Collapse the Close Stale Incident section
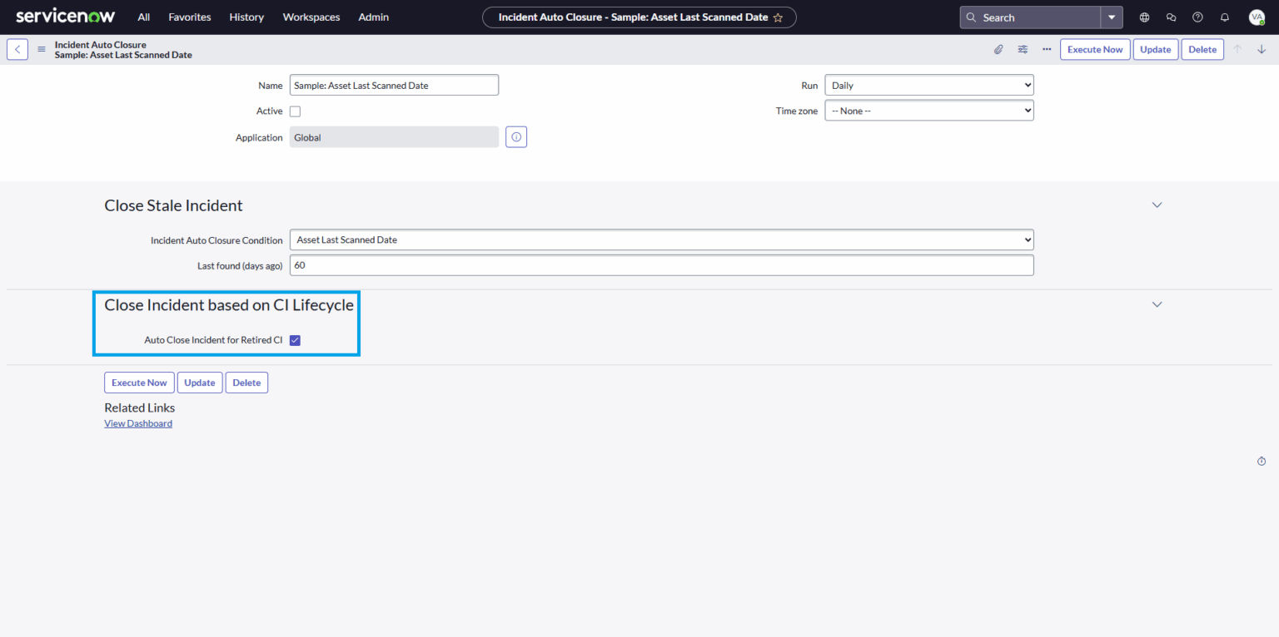The height and width of the screenshot is (637, 1279). point(1157,205)
